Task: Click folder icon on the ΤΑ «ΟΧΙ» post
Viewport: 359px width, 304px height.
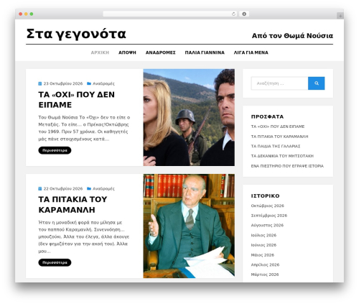Action: (89, 83)
